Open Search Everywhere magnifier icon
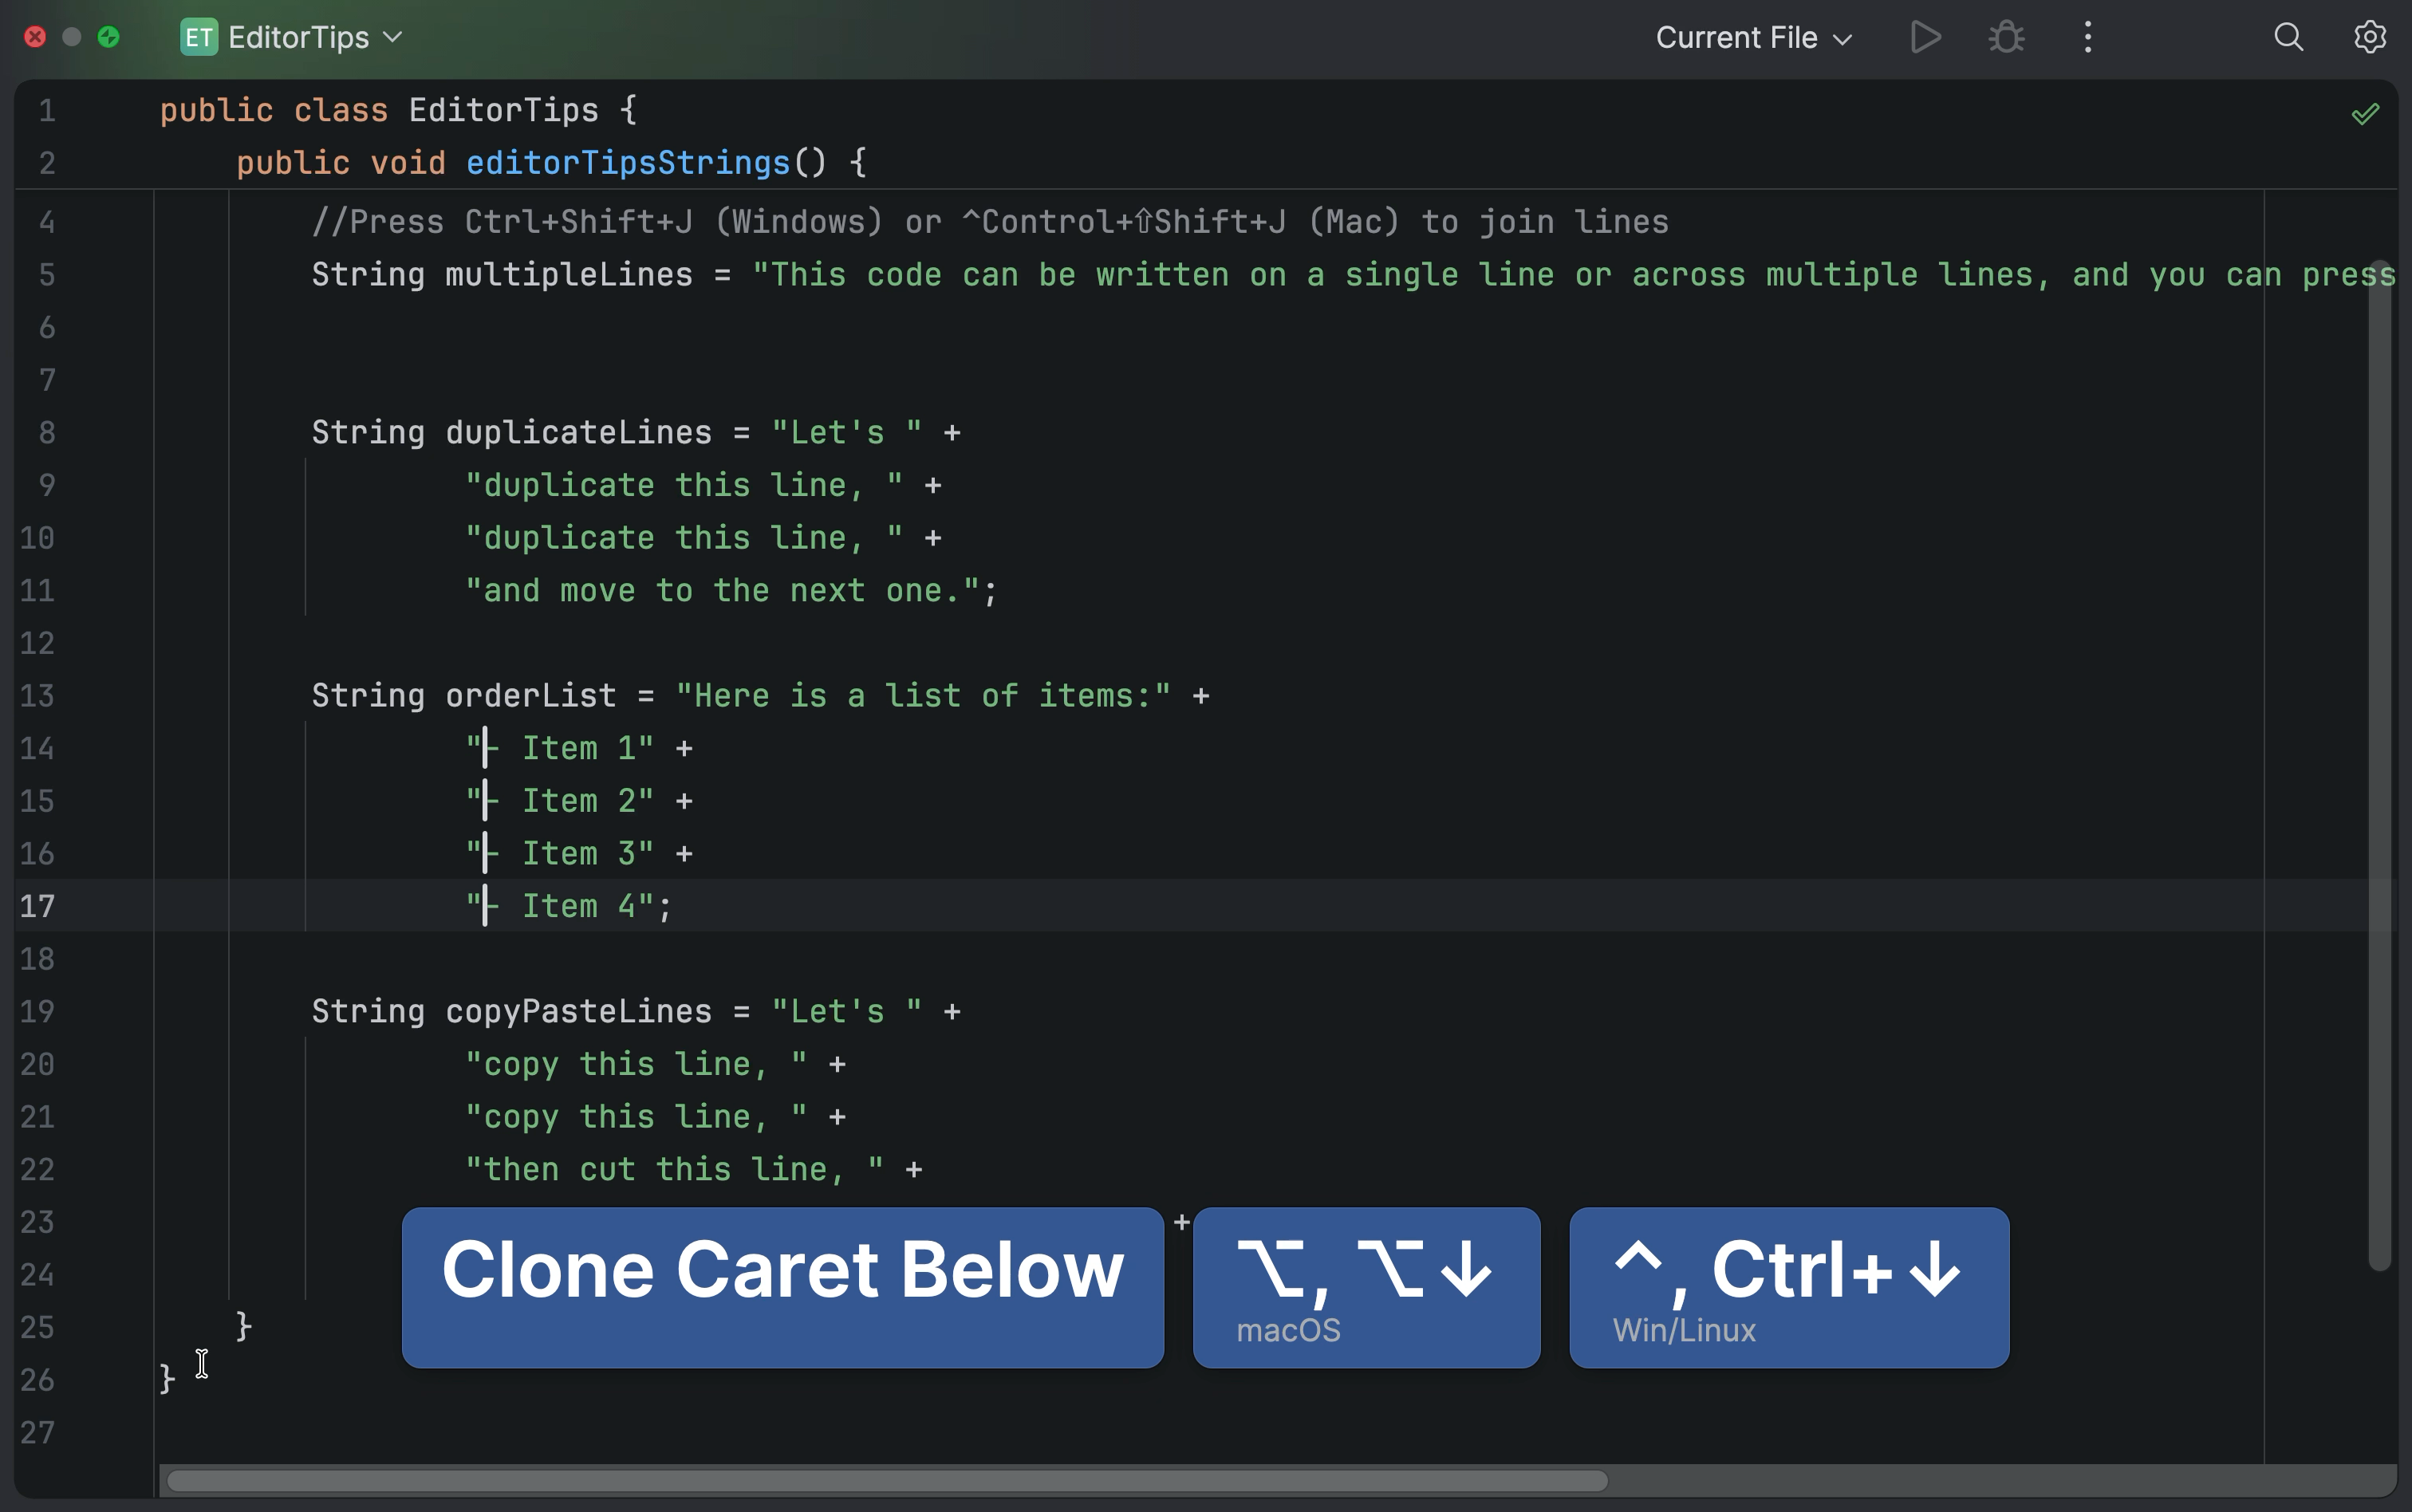 (2288, 38)
